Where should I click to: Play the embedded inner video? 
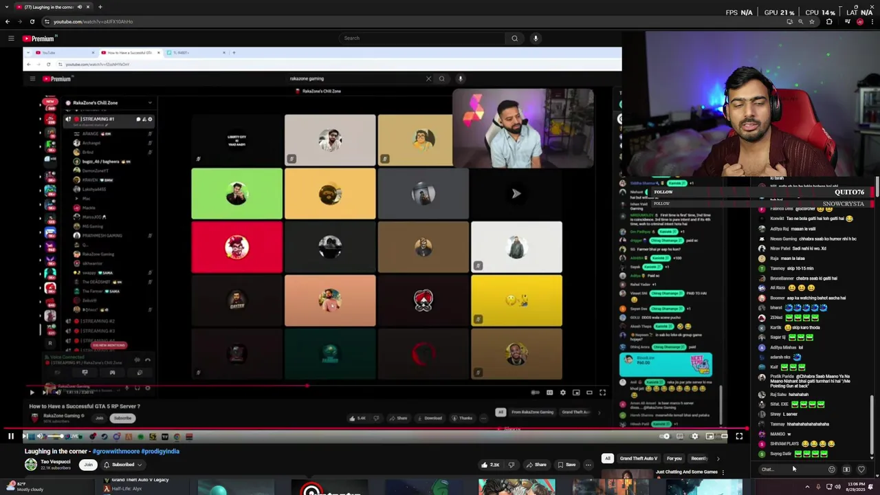click(32, 393)
